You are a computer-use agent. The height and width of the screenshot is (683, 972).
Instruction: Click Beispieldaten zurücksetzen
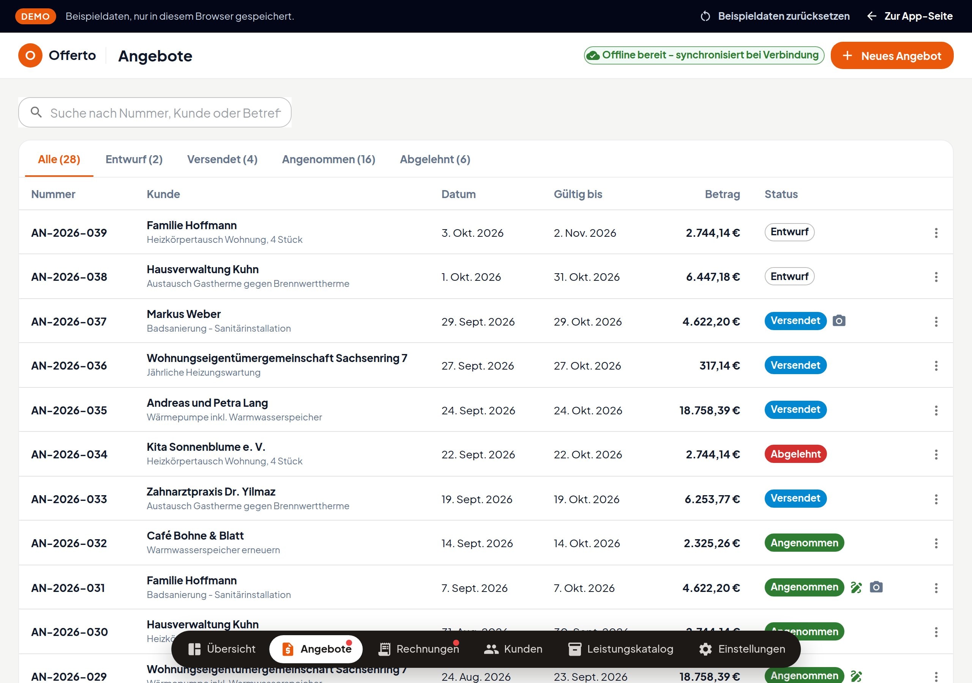pos(775,16)
